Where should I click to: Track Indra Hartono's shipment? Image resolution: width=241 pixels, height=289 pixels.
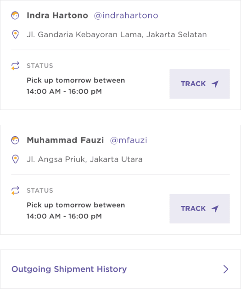coord(200,84)
